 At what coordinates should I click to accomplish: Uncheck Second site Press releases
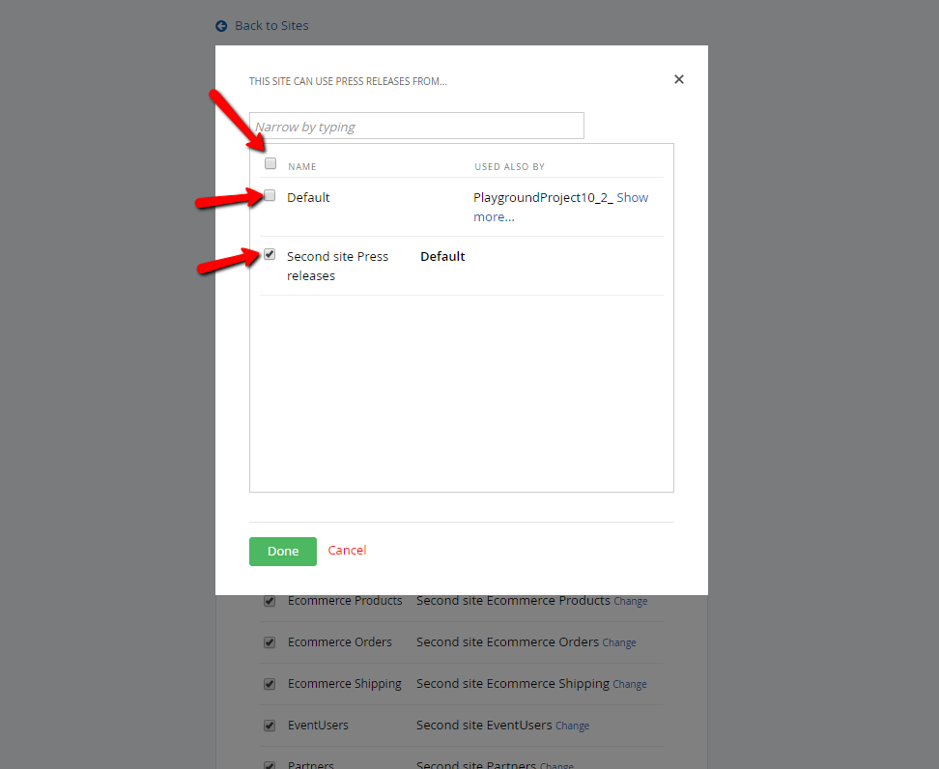270,254
